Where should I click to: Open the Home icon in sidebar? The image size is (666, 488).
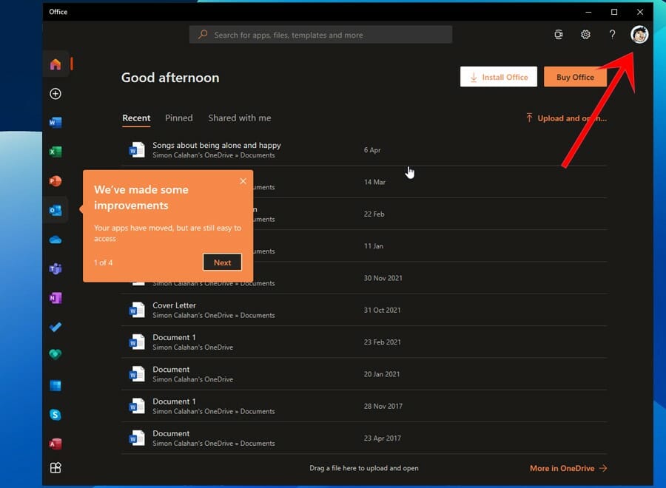point(55,64)
